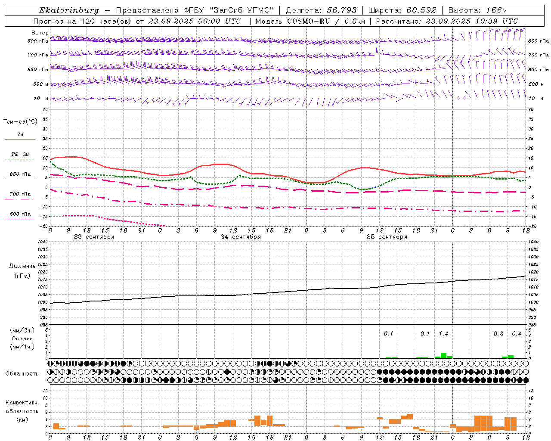
Task: Click the Ветер panel label
Action: 39,33
